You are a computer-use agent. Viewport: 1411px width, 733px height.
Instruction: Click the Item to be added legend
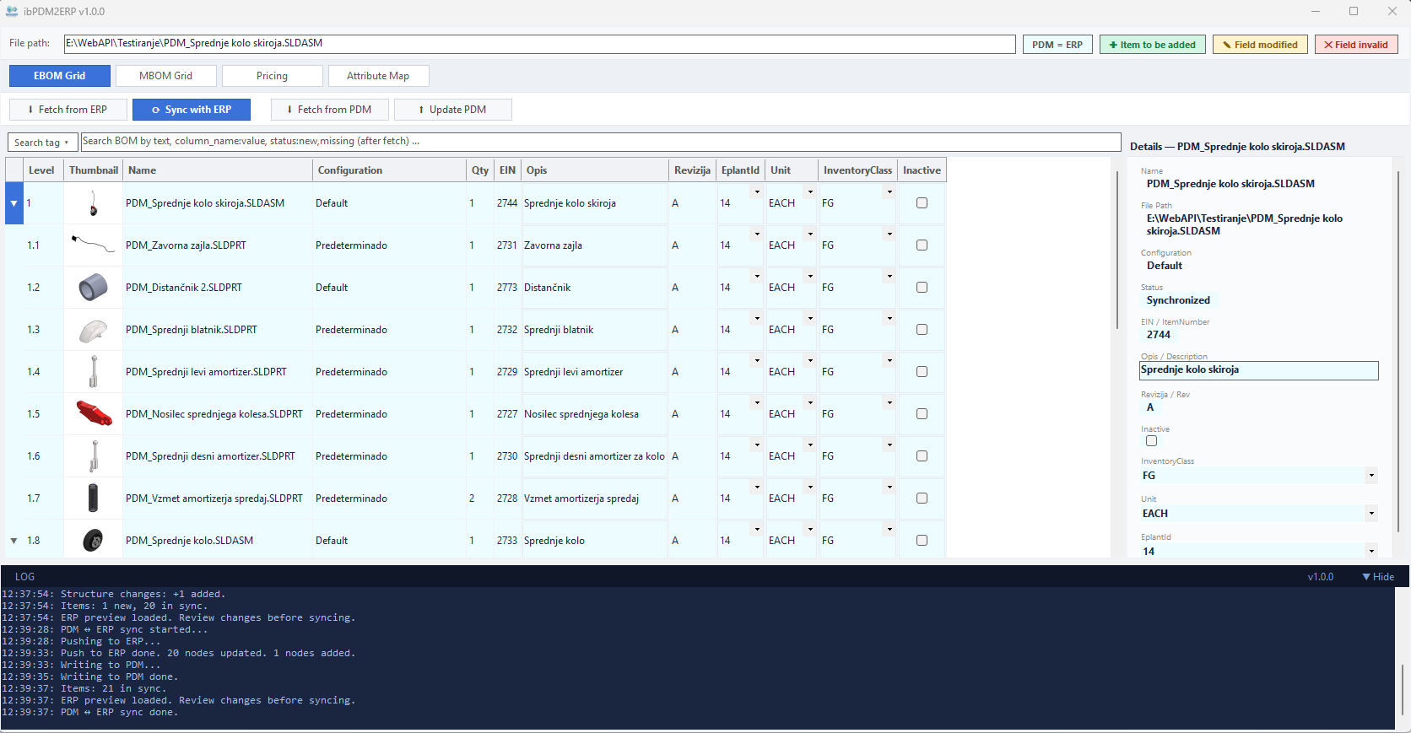pyautogui.click(x=1153, y=45)
